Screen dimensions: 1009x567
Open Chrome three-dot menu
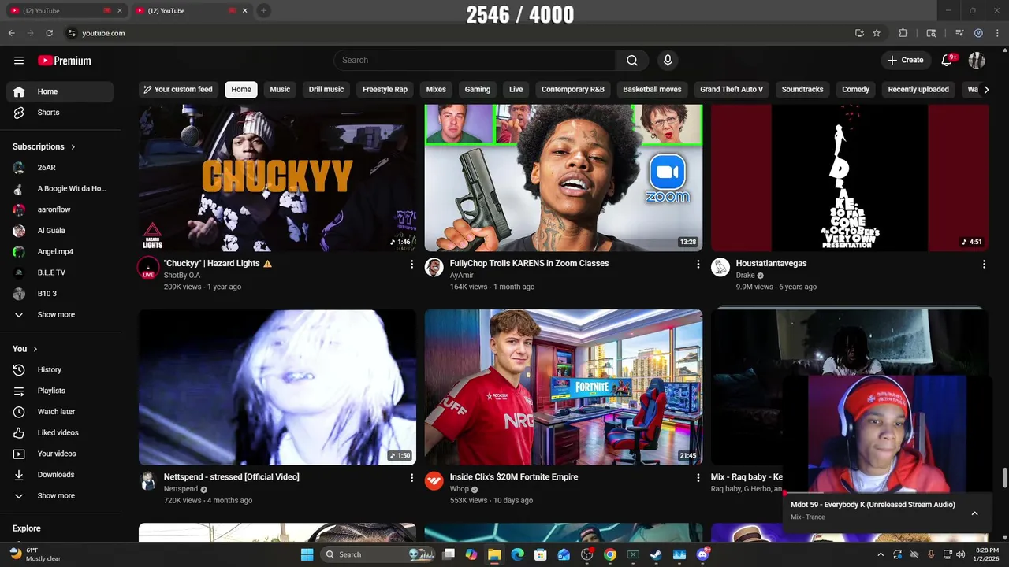[x=998, y=33]
